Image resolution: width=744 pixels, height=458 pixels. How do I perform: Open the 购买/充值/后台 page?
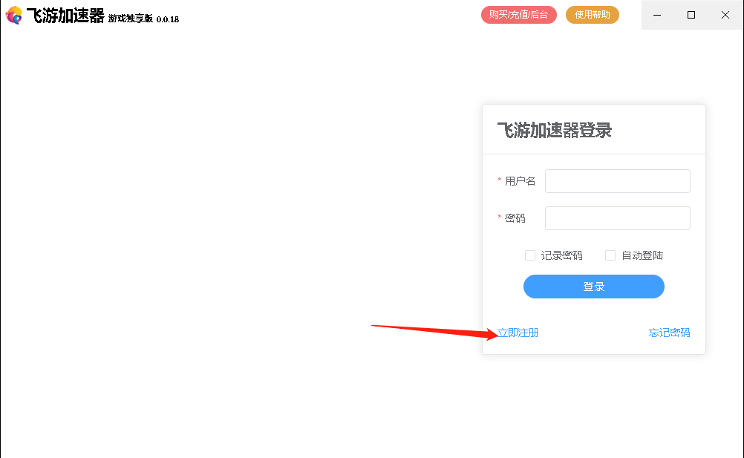click(x=518, y=15)
